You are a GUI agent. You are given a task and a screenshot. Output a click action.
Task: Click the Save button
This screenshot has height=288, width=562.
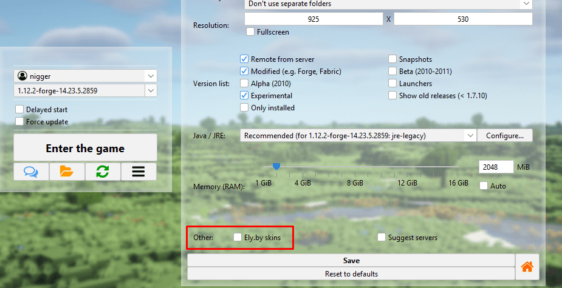(x=351, y=261)
